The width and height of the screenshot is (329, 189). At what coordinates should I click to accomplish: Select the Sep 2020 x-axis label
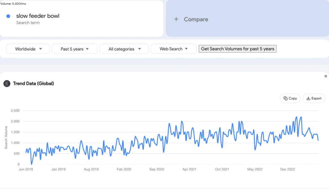pos(157,169)
